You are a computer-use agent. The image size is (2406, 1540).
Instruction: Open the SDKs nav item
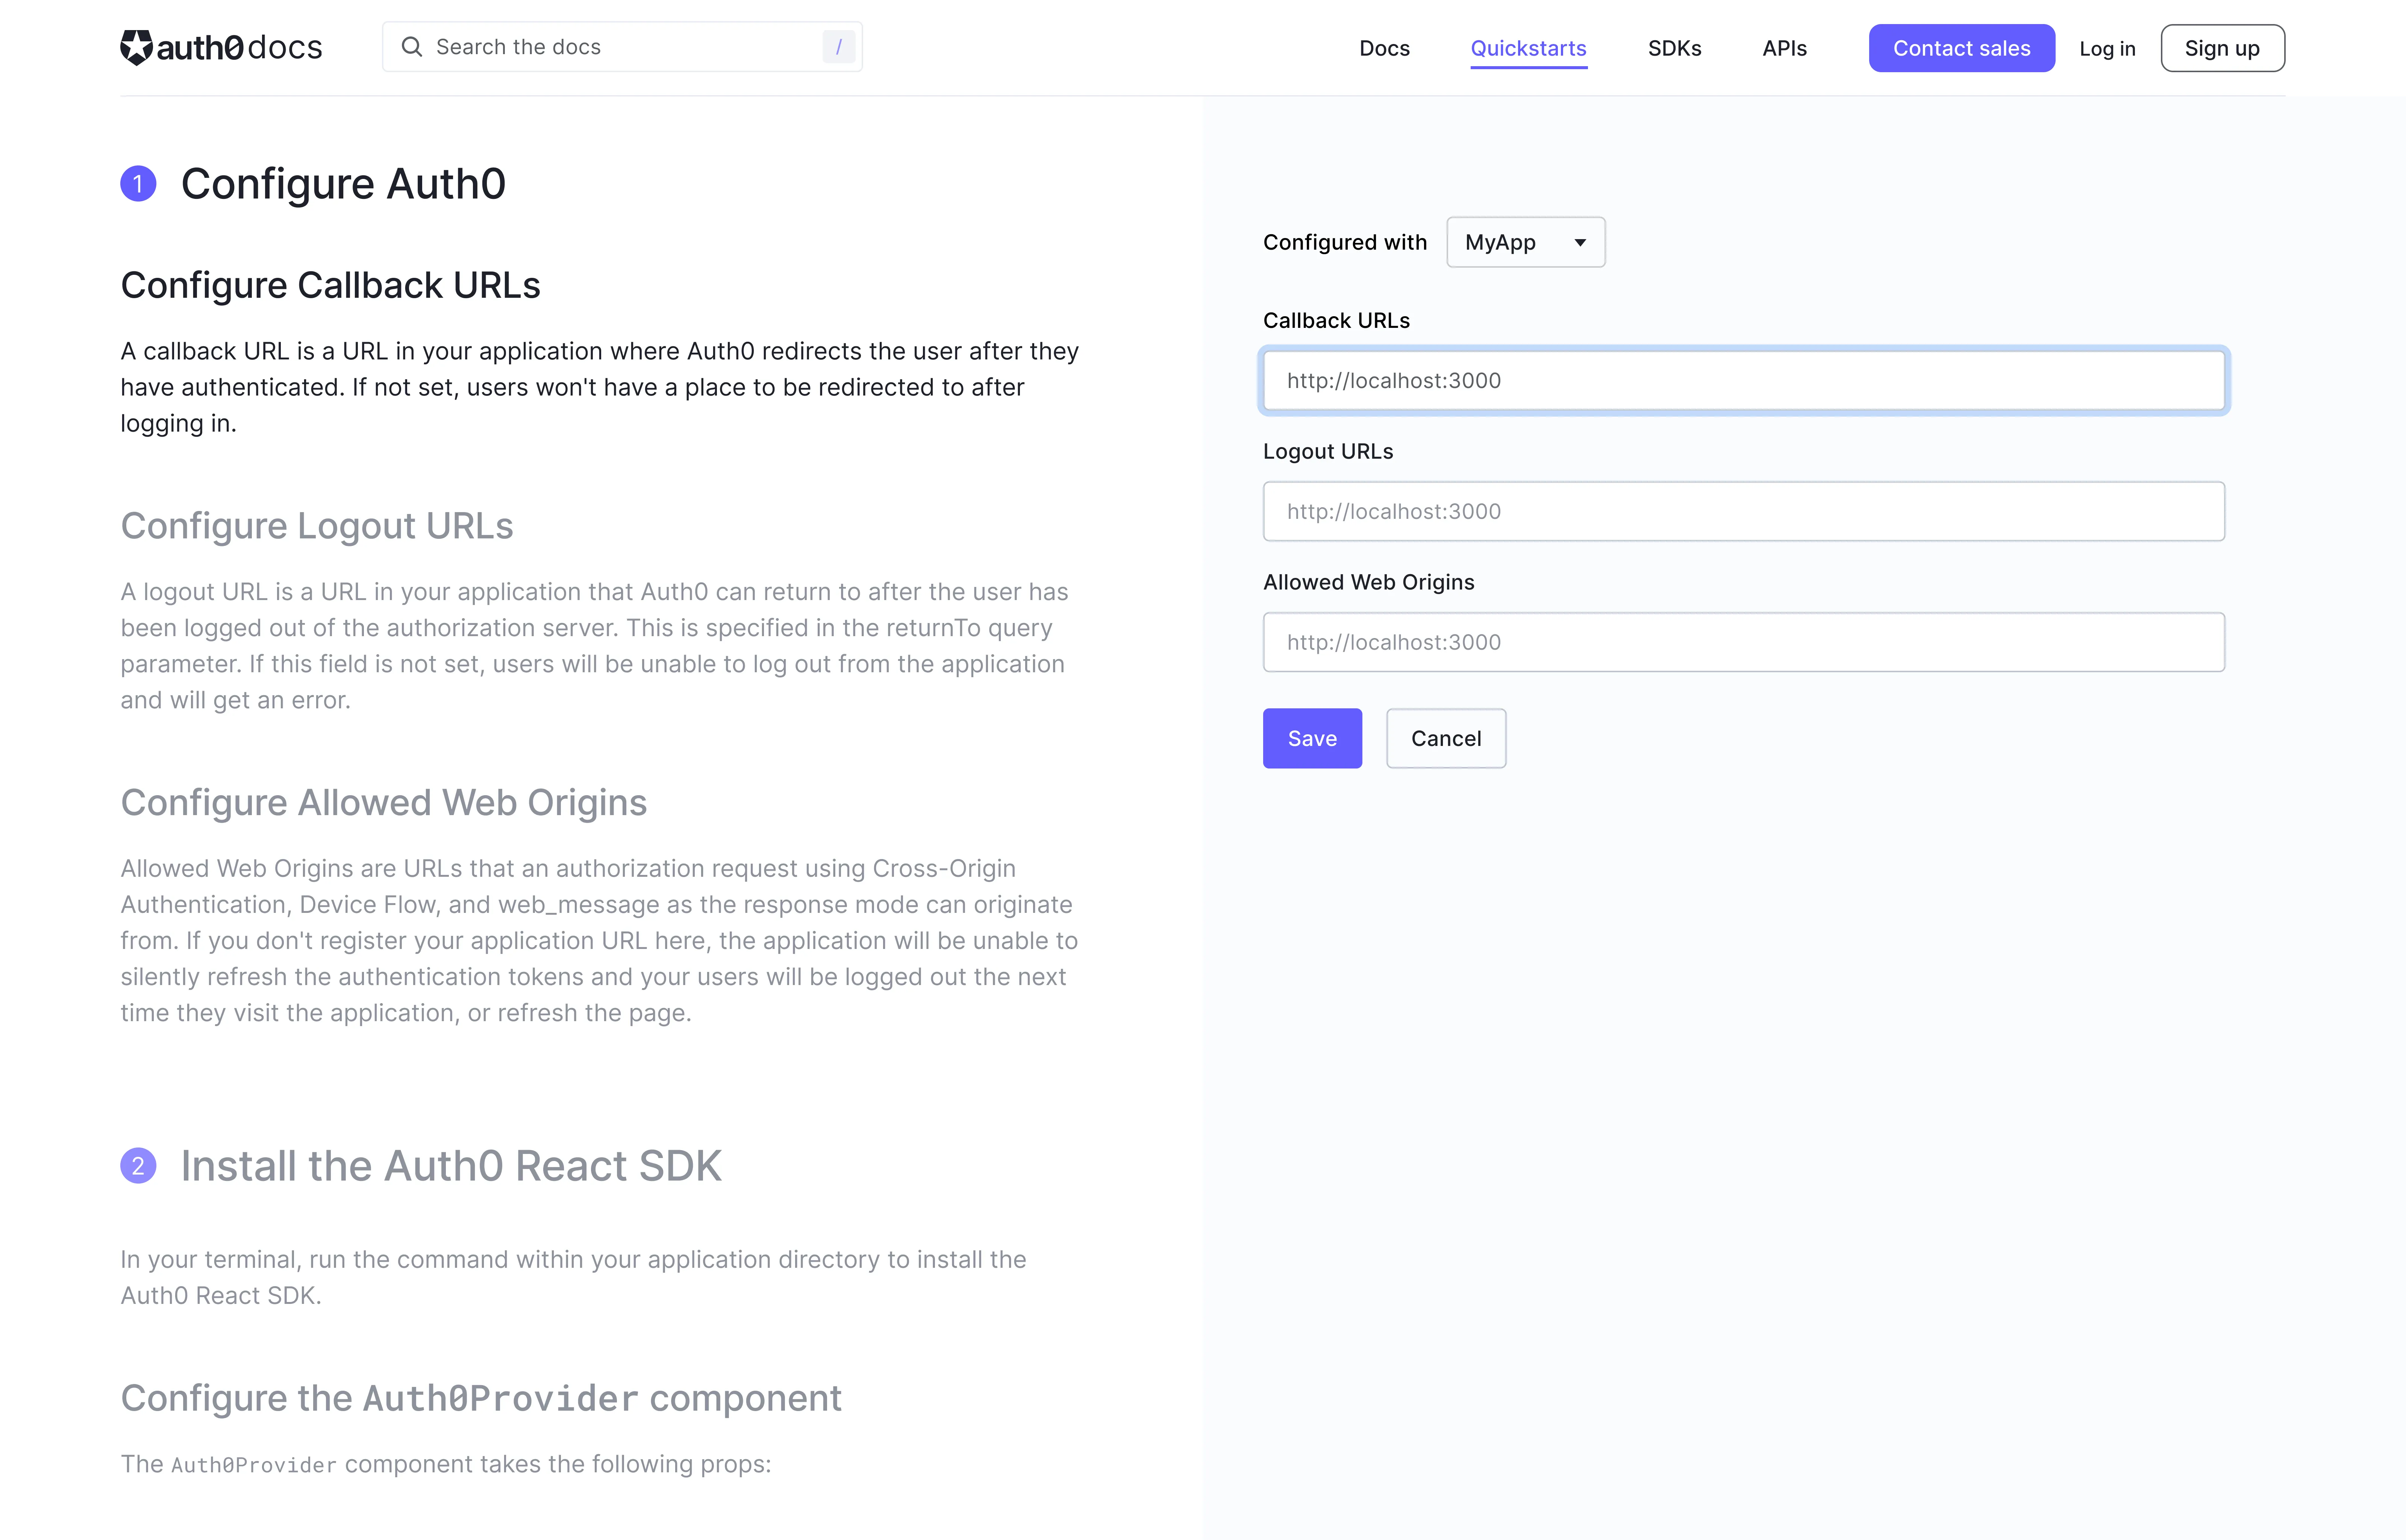tap(1674, 48)
